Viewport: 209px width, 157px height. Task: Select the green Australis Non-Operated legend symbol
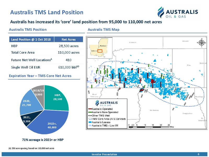[90, 112]
